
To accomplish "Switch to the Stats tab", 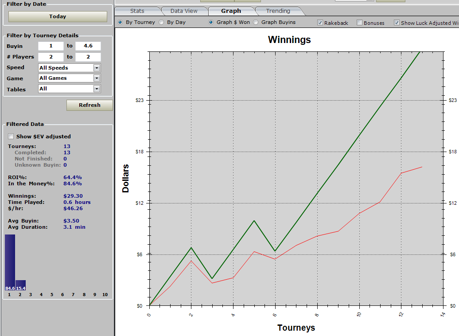I will tap(137, 11).
